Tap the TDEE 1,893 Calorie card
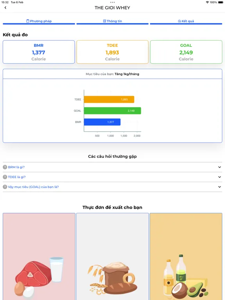 [112, 52]
